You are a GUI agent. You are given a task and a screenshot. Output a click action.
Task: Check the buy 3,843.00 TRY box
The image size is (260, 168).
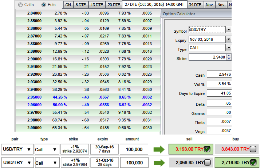pos(252,149)
